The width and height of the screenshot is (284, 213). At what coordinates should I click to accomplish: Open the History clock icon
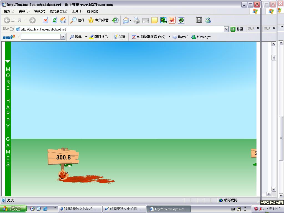coord(115,20)
